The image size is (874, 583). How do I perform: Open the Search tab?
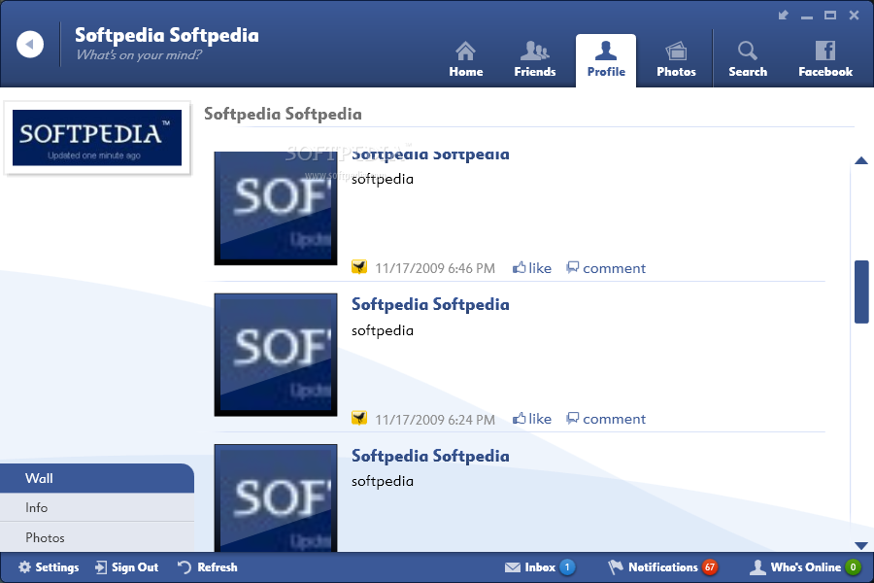(x=748, y=59)
